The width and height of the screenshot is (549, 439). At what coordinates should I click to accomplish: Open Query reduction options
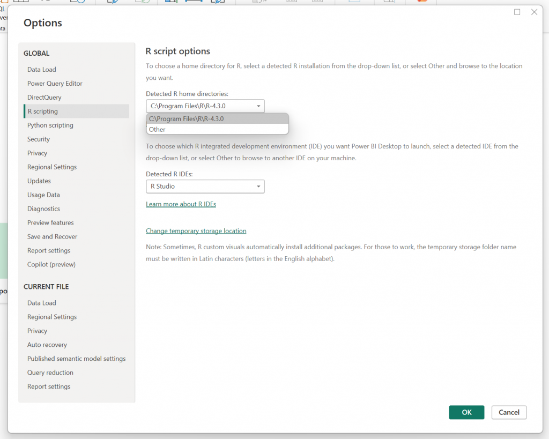click(x=50, y=373)
